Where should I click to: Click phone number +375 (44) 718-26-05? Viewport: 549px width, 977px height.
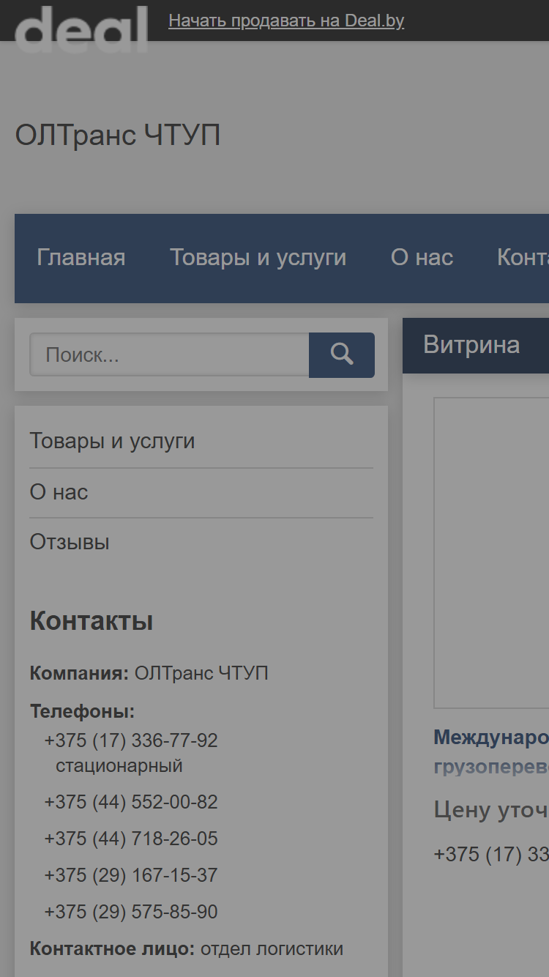point(131,839)
